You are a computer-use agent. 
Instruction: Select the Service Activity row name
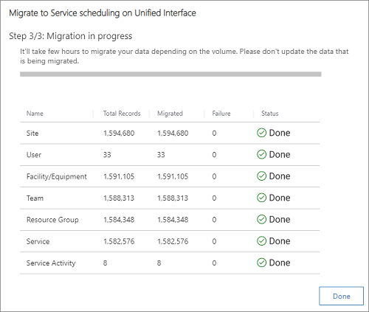(x=51, y=263)
